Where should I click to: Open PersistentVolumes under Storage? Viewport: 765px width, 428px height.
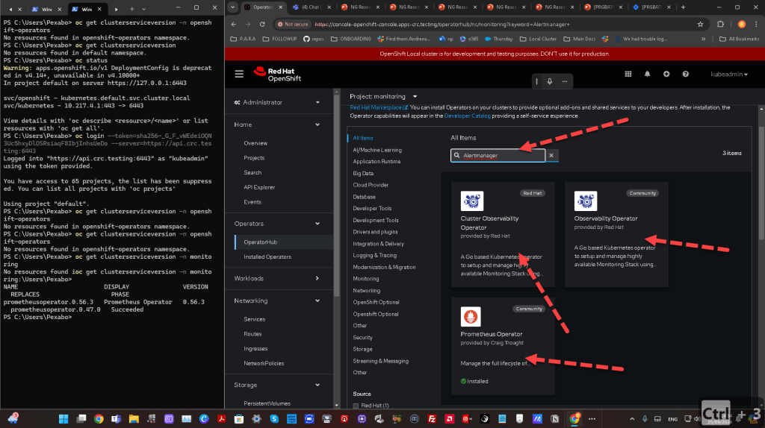click(x=267, y=403)
